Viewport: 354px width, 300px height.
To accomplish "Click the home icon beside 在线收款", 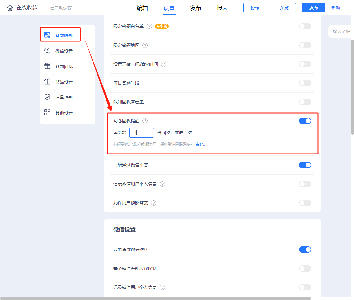I will coord(10,8).
